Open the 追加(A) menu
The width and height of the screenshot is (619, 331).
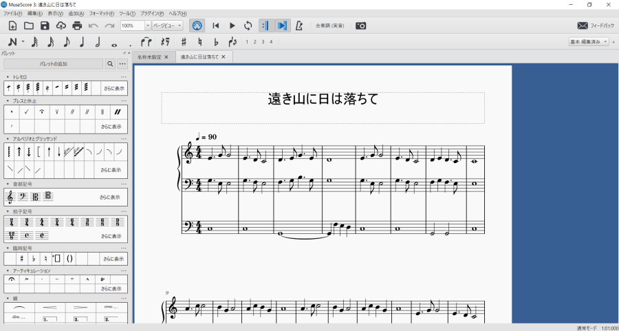point(76,14)
